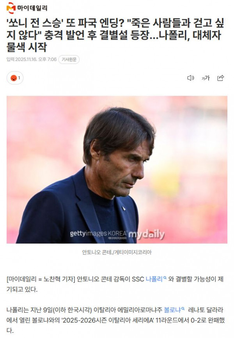Follow the 볼로냐 hyperlink

[x=172, y=310]
